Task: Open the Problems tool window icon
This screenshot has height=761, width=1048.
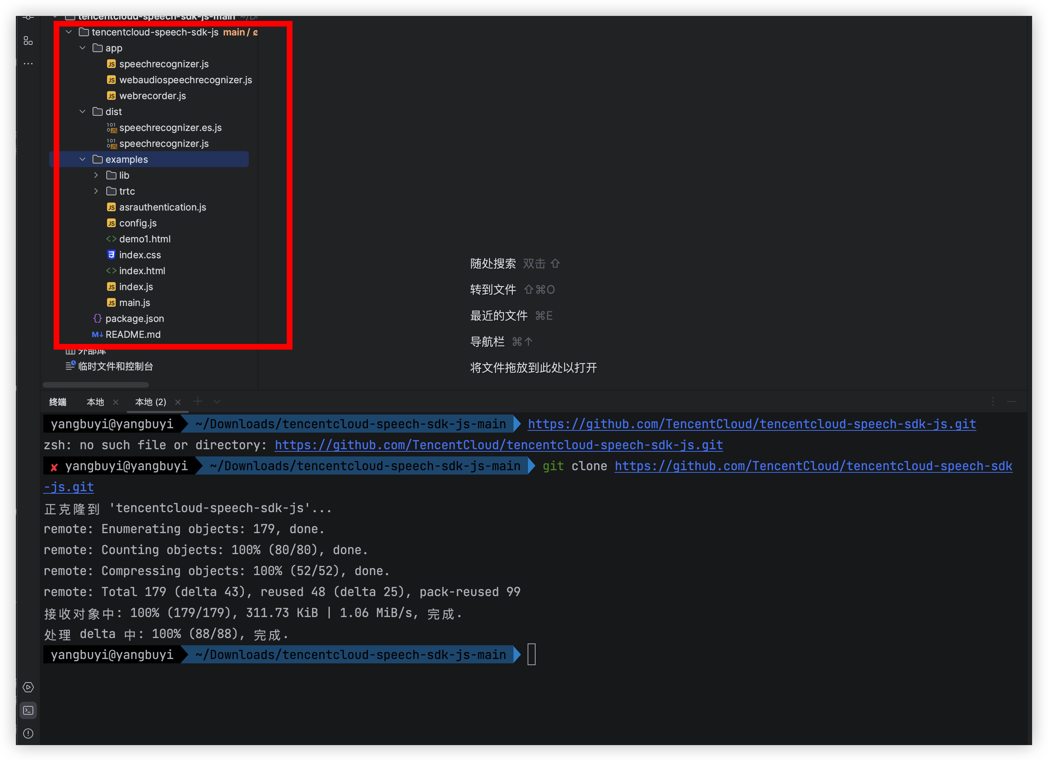Action: click(x=28, y=733)
